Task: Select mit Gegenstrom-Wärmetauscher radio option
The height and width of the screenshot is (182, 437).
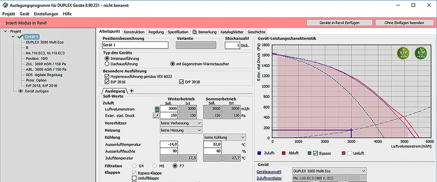Action: [x=173, y=64]
